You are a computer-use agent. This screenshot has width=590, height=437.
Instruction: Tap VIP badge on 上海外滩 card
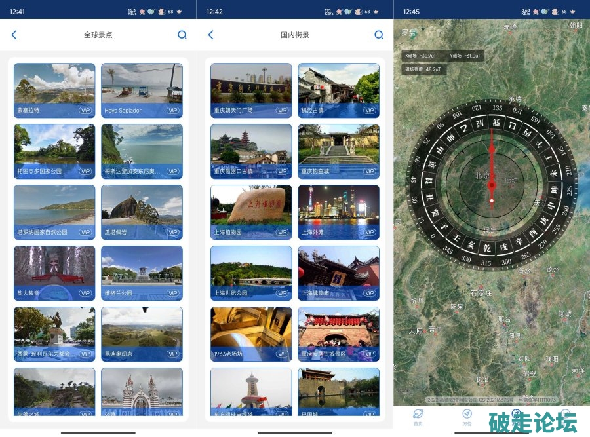[x=369, y=232]
